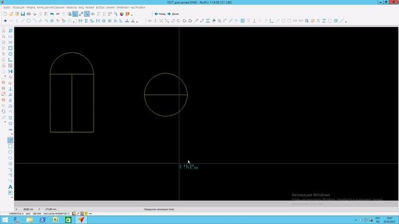Open the ЭФФЕКТЫ menu
This screenshot has height=224, width=399.
(72, 7)
